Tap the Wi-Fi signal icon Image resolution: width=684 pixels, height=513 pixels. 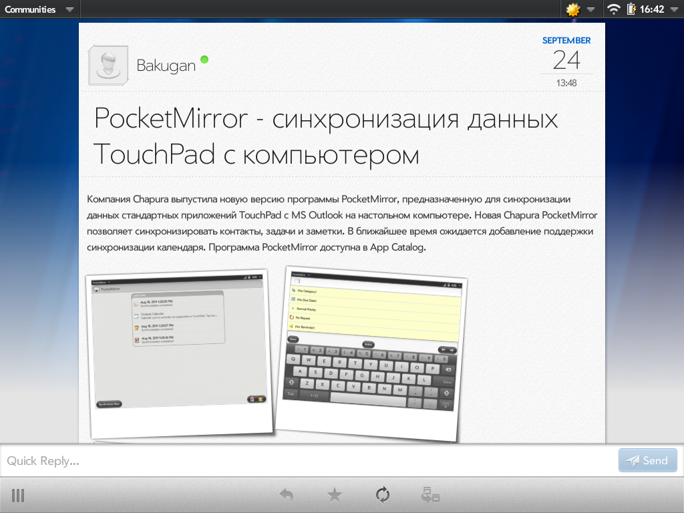click(x=613, y=9)
